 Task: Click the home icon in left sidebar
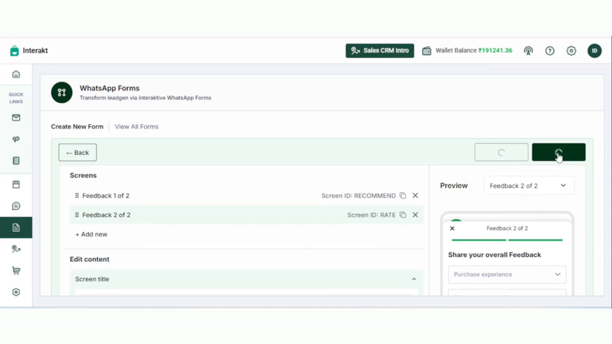click(16, 75)
